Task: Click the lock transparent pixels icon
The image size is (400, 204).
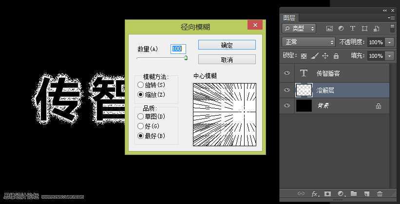Action: tap(304, 56)
